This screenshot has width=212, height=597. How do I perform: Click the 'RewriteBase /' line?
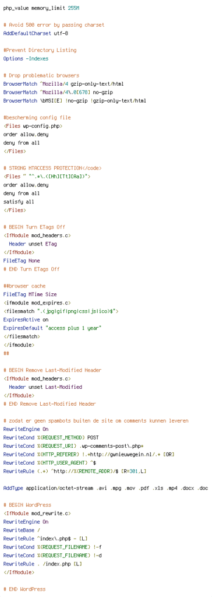(x=20, y=530)
